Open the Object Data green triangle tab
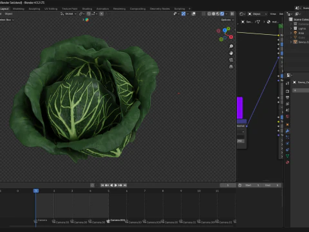Image resolution: width=309 pixels, height=232 pixels. (x=288, y=156)
